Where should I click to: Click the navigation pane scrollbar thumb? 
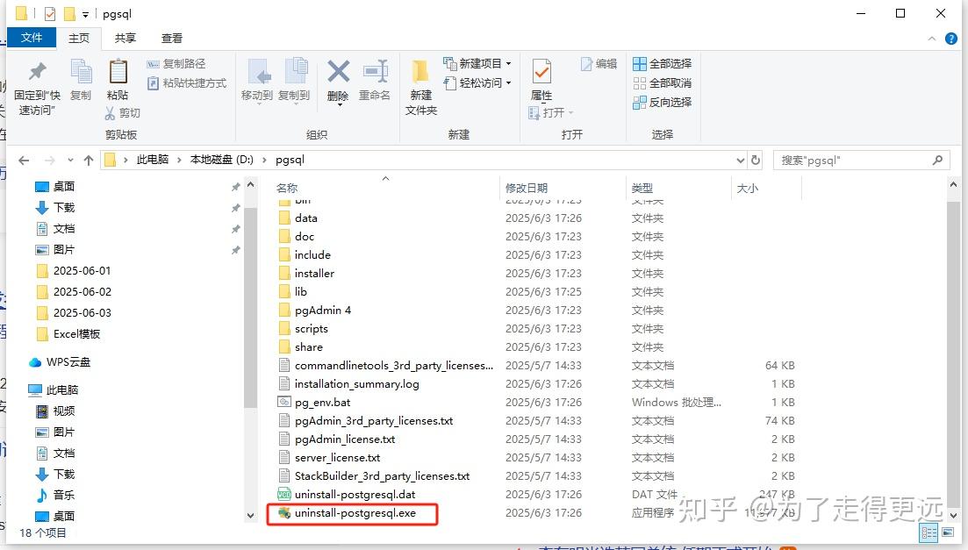250,308
